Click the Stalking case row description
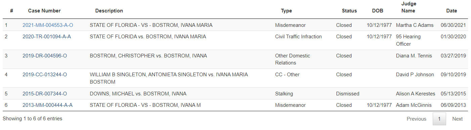This screenshot has width=471, height=130. (x=138, y=94)
